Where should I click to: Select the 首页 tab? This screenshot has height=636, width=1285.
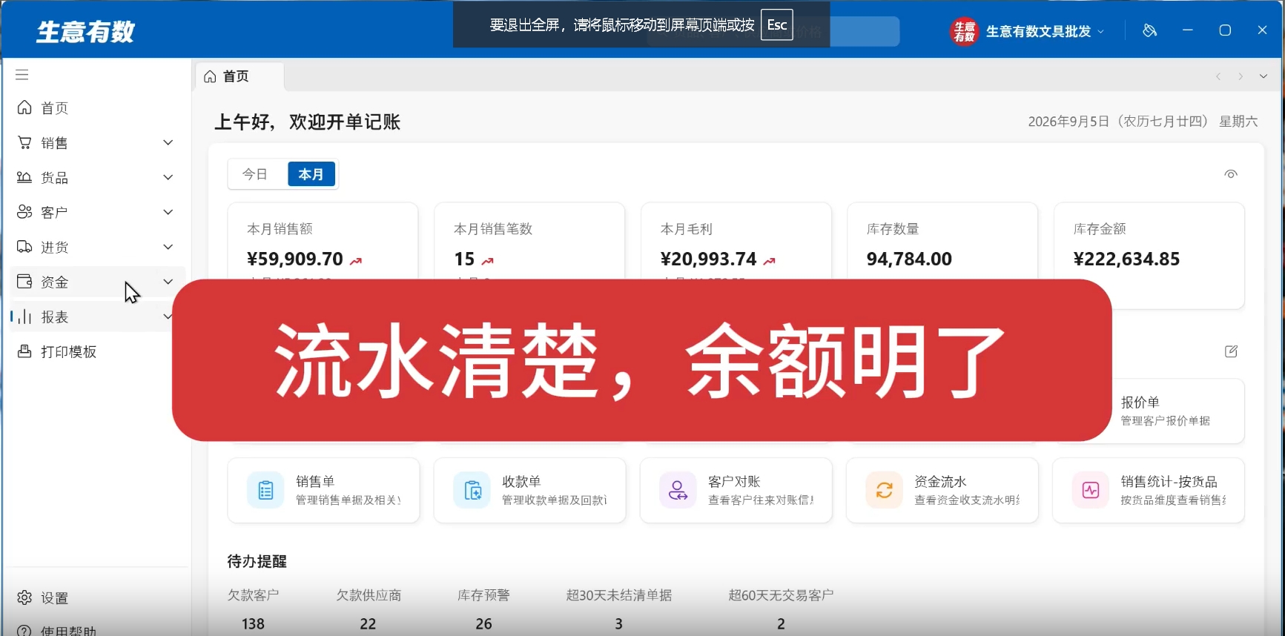coord(239,76)
